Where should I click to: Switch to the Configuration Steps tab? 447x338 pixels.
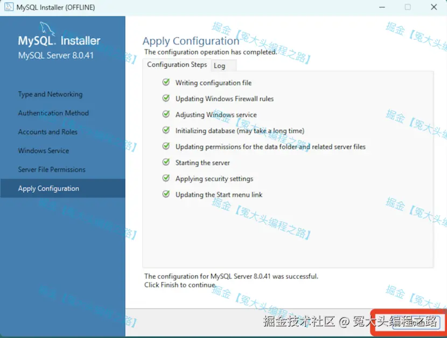(x=177, y=65)
